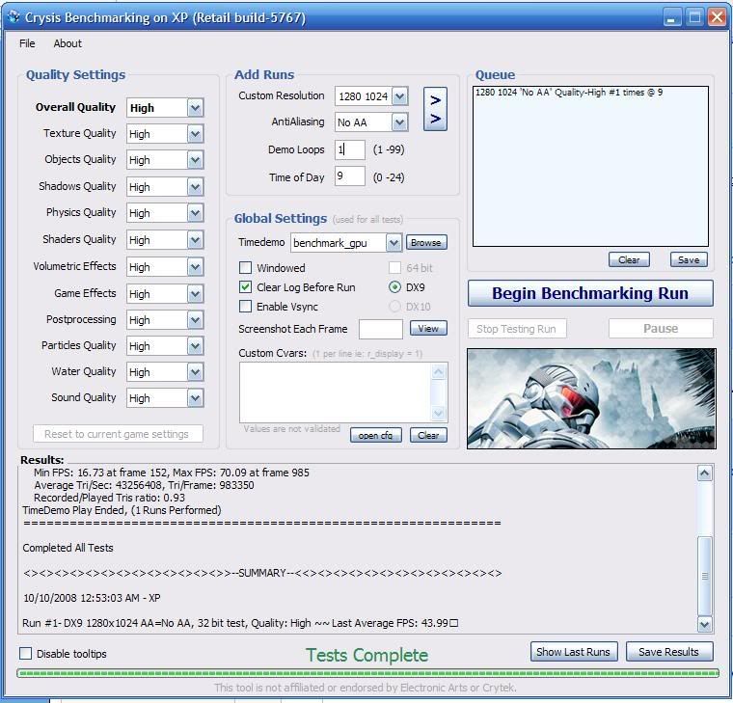Maximize the Crysis Benchmarking window
The width and height of the screenshot is (733, 703).
[x=694, y=17]
